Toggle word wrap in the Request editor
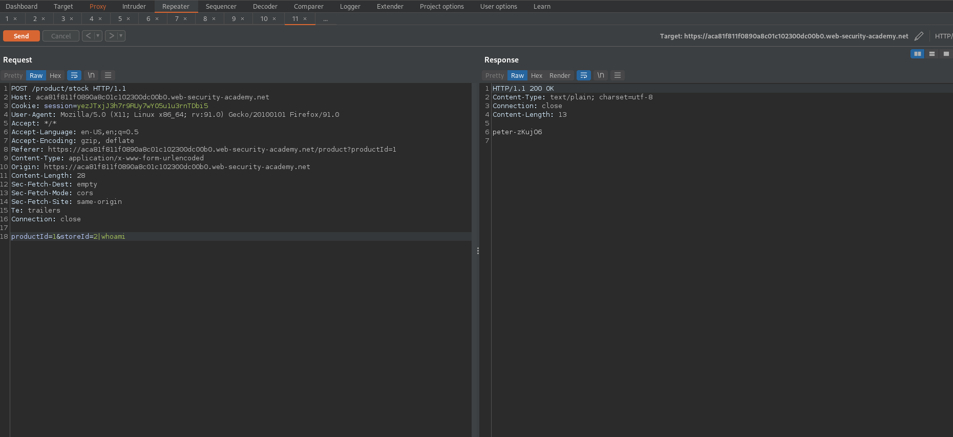 pyautogui.click(x=74, y=75)
